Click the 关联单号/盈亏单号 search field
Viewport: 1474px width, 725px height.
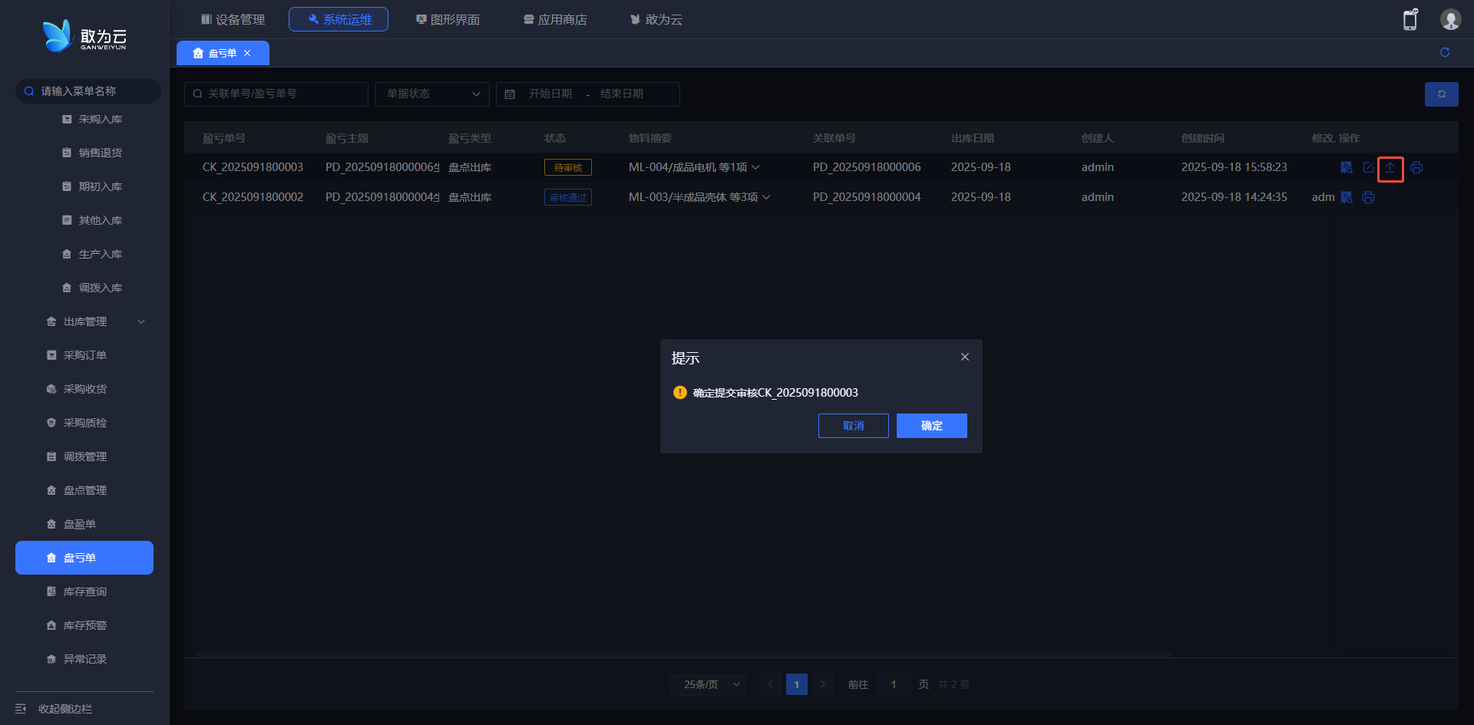[x=276, y=94]
